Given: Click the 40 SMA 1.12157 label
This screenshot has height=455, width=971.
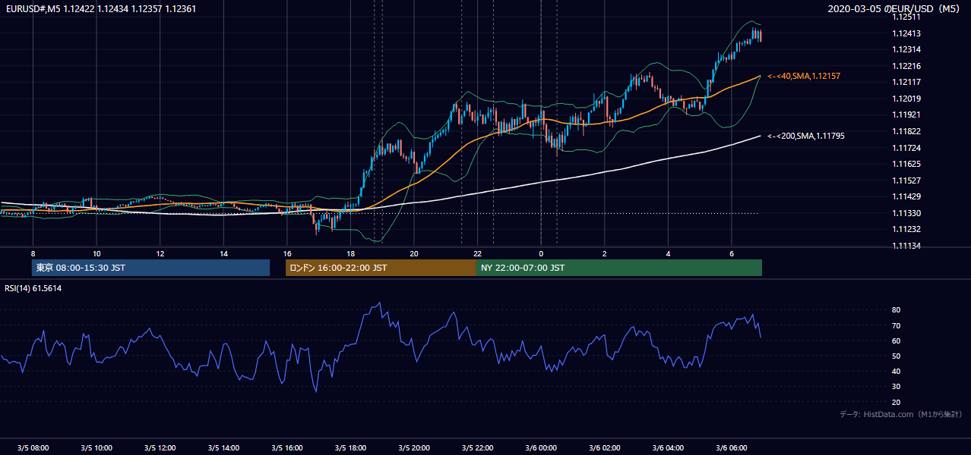Looking at the screenshot, I should [804, 77].
